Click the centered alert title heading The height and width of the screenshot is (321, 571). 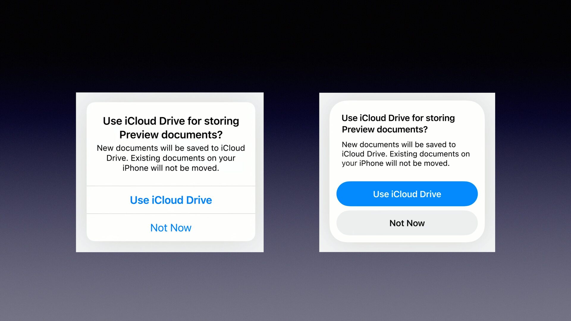click(171, 128)
